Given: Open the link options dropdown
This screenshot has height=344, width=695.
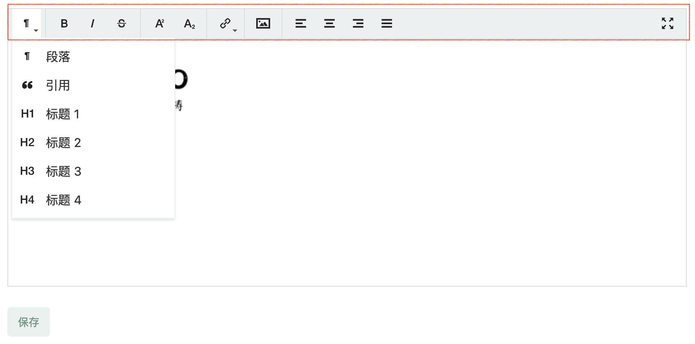Looking at the screenshot, I should pos(227,24).
